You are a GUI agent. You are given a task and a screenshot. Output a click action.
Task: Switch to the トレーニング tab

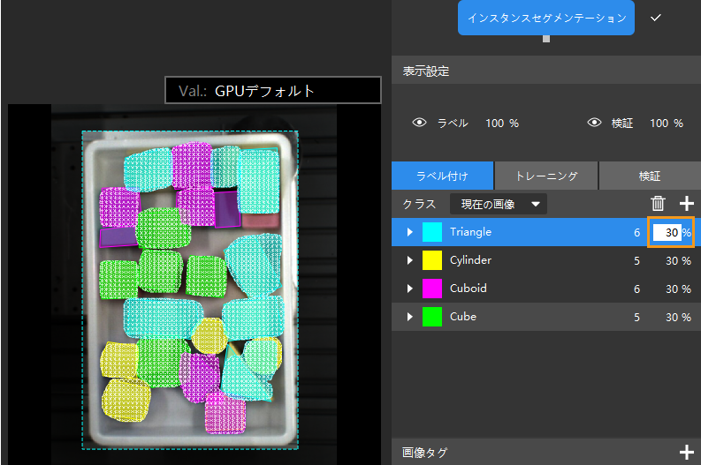point(546,176)
